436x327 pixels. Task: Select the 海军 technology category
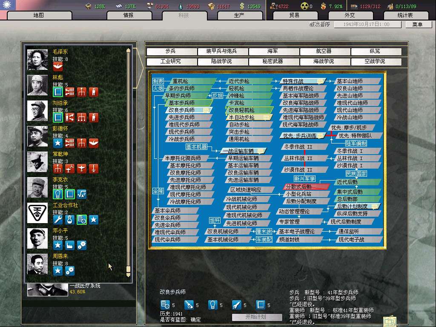274,52
